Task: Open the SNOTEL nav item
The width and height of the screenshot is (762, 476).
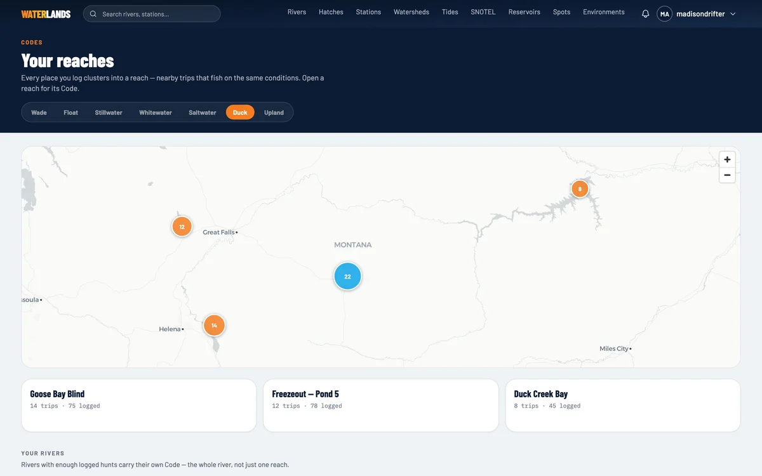Action: (483, 12)
